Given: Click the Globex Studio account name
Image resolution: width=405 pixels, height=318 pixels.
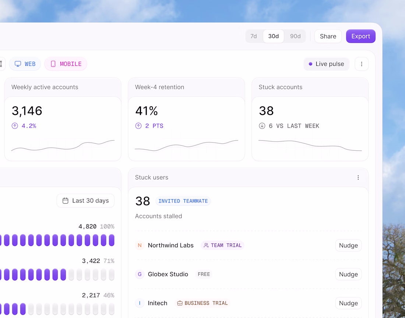Looking at the screenshot, I should 168,274.
